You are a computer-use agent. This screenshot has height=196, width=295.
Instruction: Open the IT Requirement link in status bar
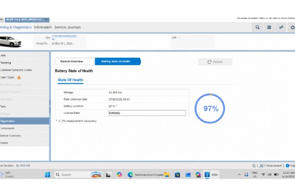pos(271,166)
